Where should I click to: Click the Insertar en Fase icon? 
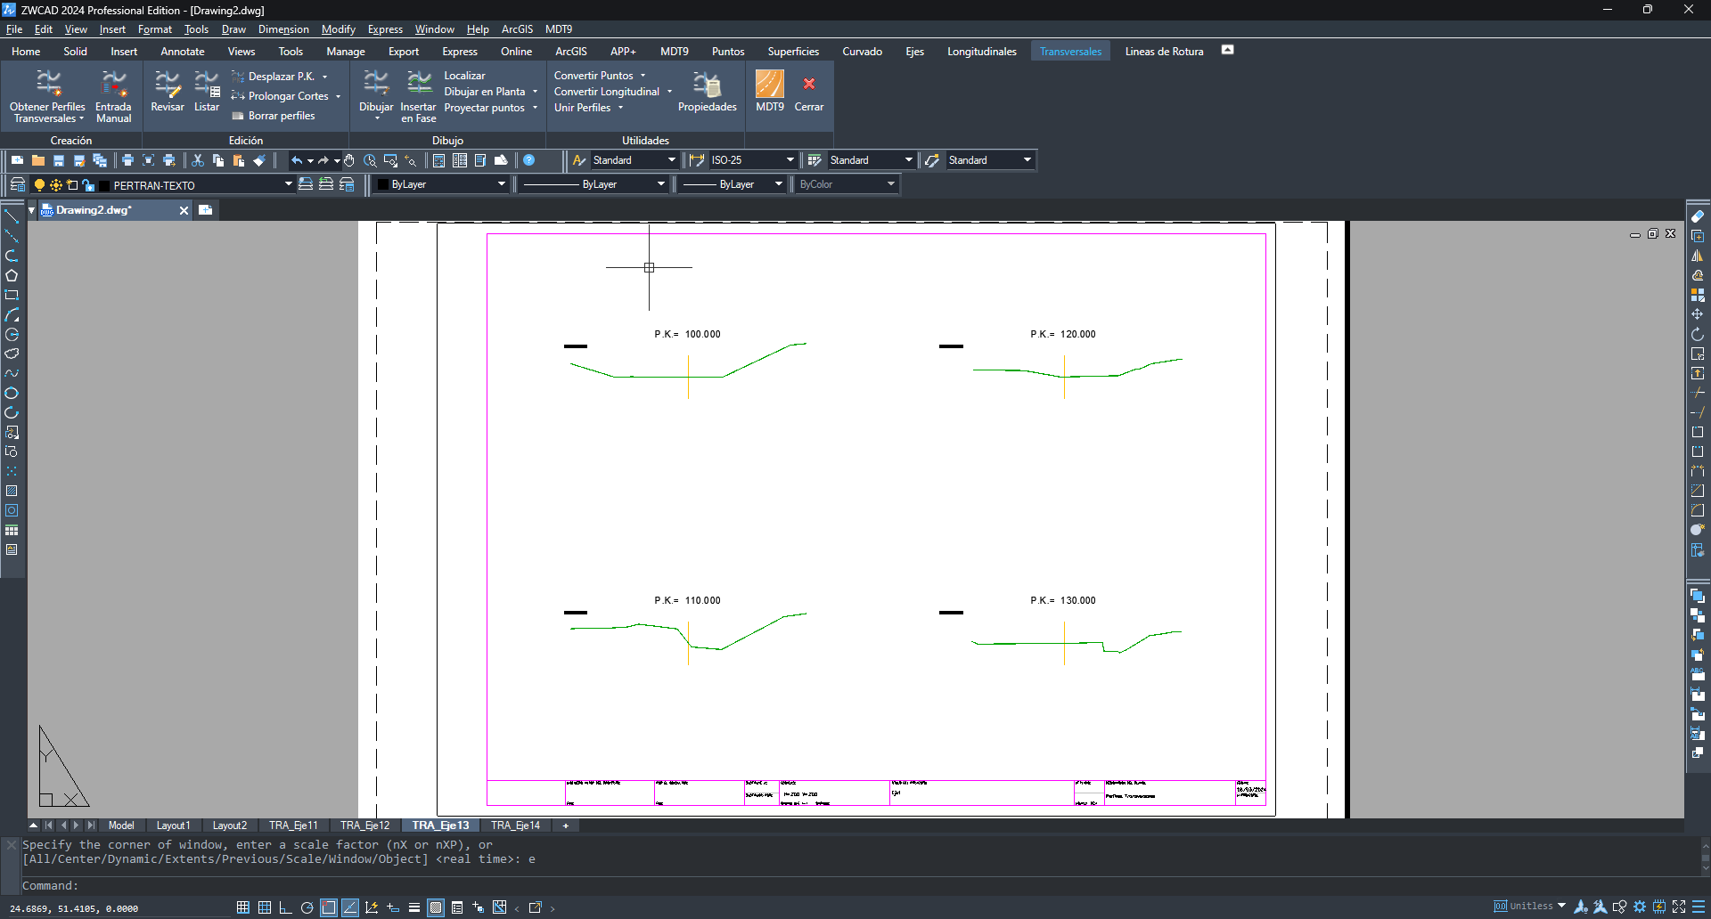(x=419, y=85)
